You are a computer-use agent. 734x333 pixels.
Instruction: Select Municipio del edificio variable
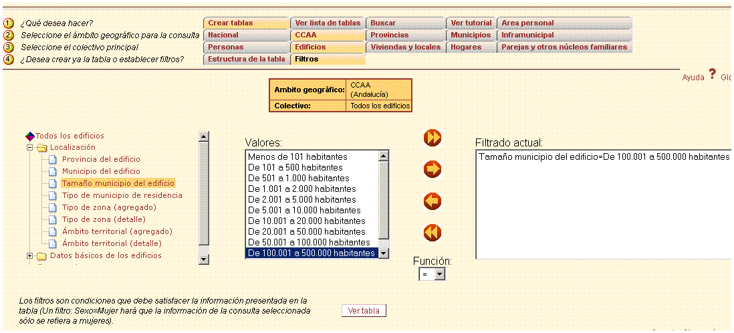[x=101, y=171]
